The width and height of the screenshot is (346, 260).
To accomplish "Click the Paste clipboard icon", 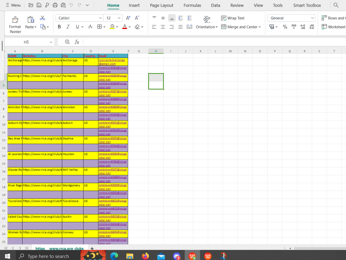I will (31, 19).
